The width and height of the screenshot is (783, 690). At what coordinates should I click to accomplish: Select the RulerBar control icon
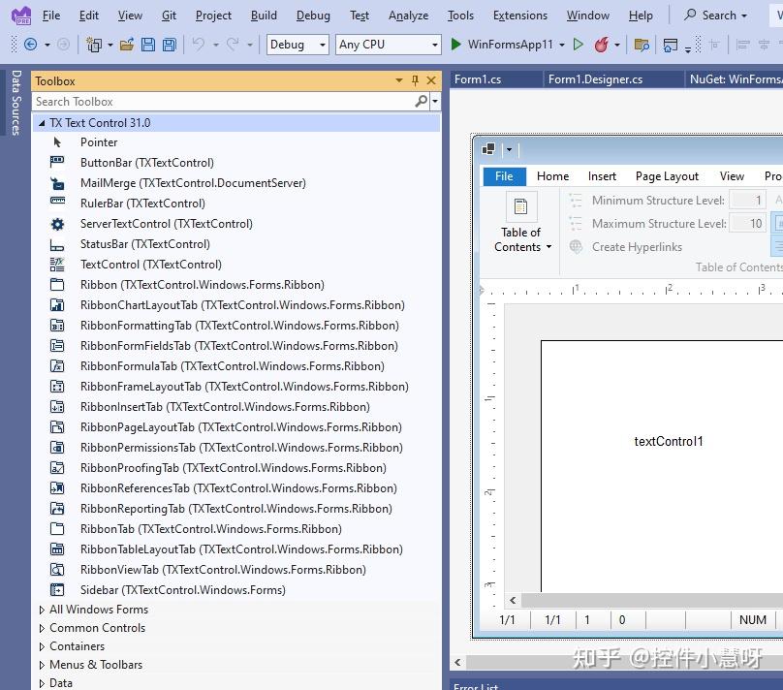click(59, 204)
